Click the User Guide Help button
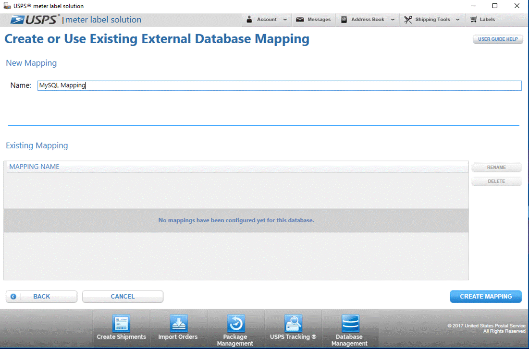The width and height of the screenshot is (529, 349). (x=498, y=39)
